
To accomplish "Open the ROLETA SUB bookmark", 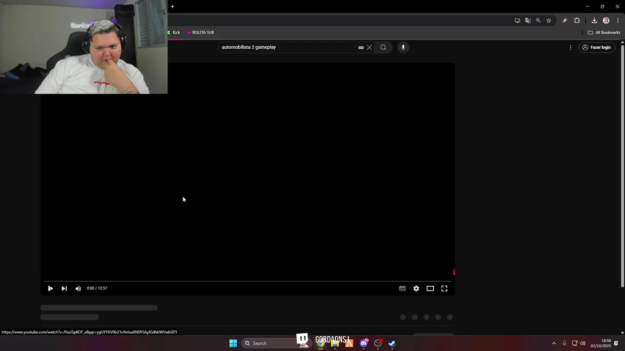I will click(x=200, y=33).
